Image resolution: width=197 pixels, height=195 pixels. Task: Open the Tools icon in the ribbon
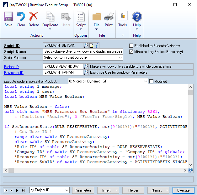pyautogui.click(x=123, y=16)
